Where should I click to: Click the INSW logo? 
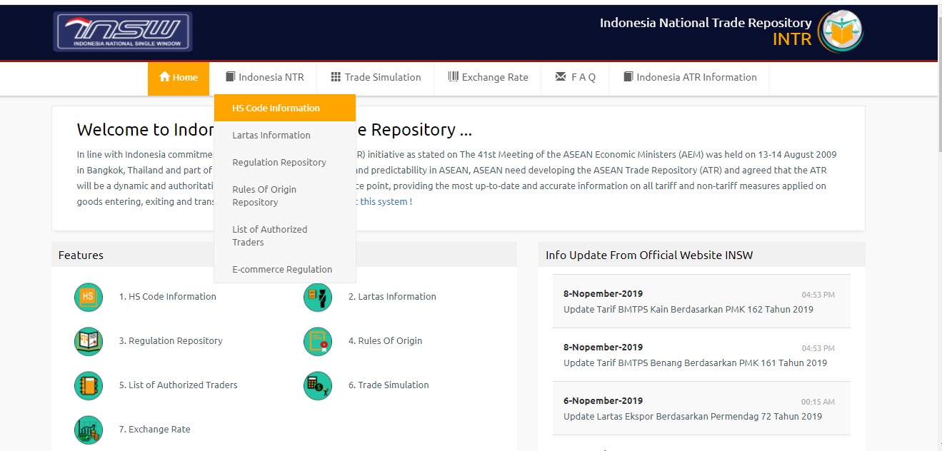(123, 32)
